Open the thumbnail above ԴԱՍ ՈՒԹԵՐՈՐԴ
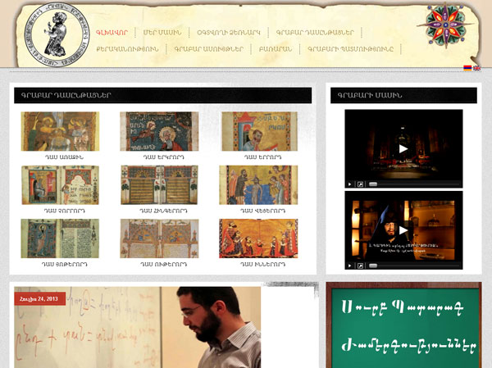 [159, 239]
